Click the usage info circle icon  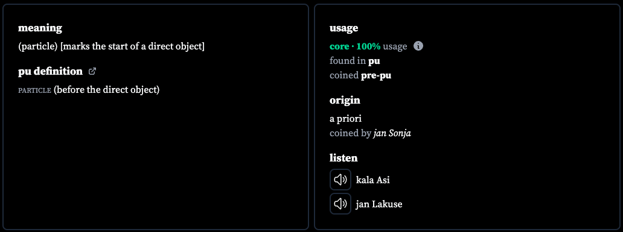(418, 46)
